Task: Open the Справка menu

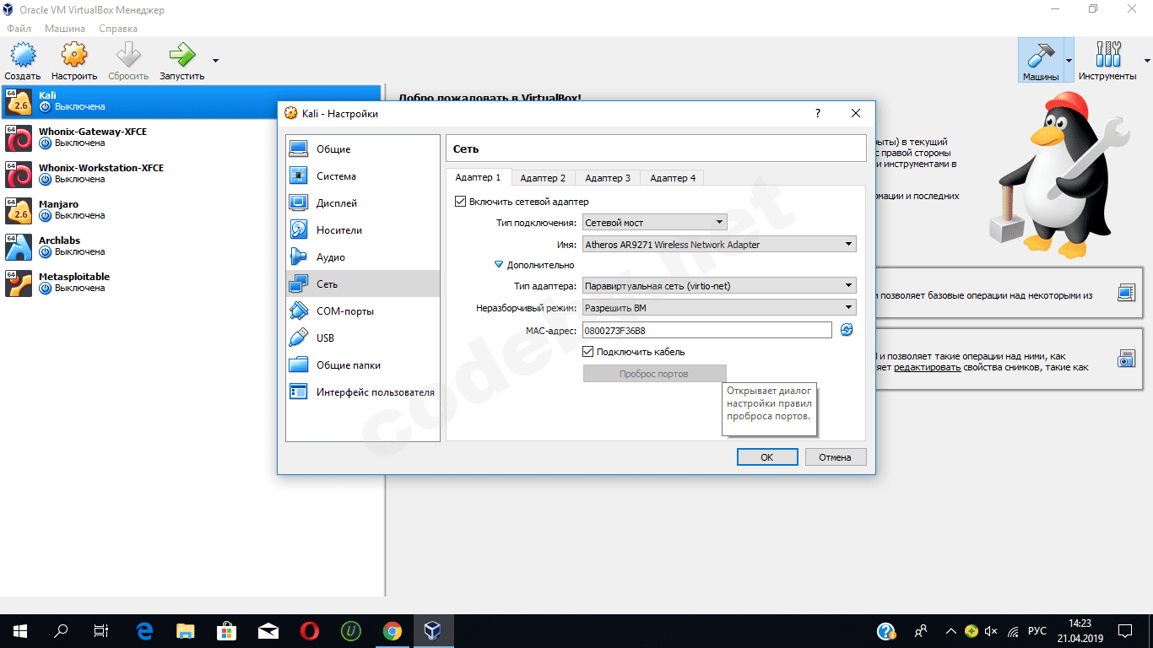Action: (x=117, y=29)
